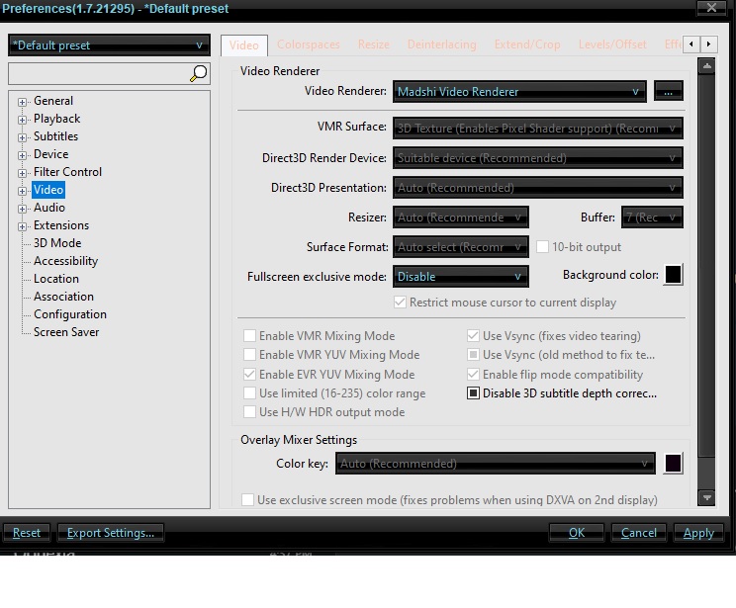Expand the Audio tree node
Viewport: 736px width, 608px height.
coord(23,209)
